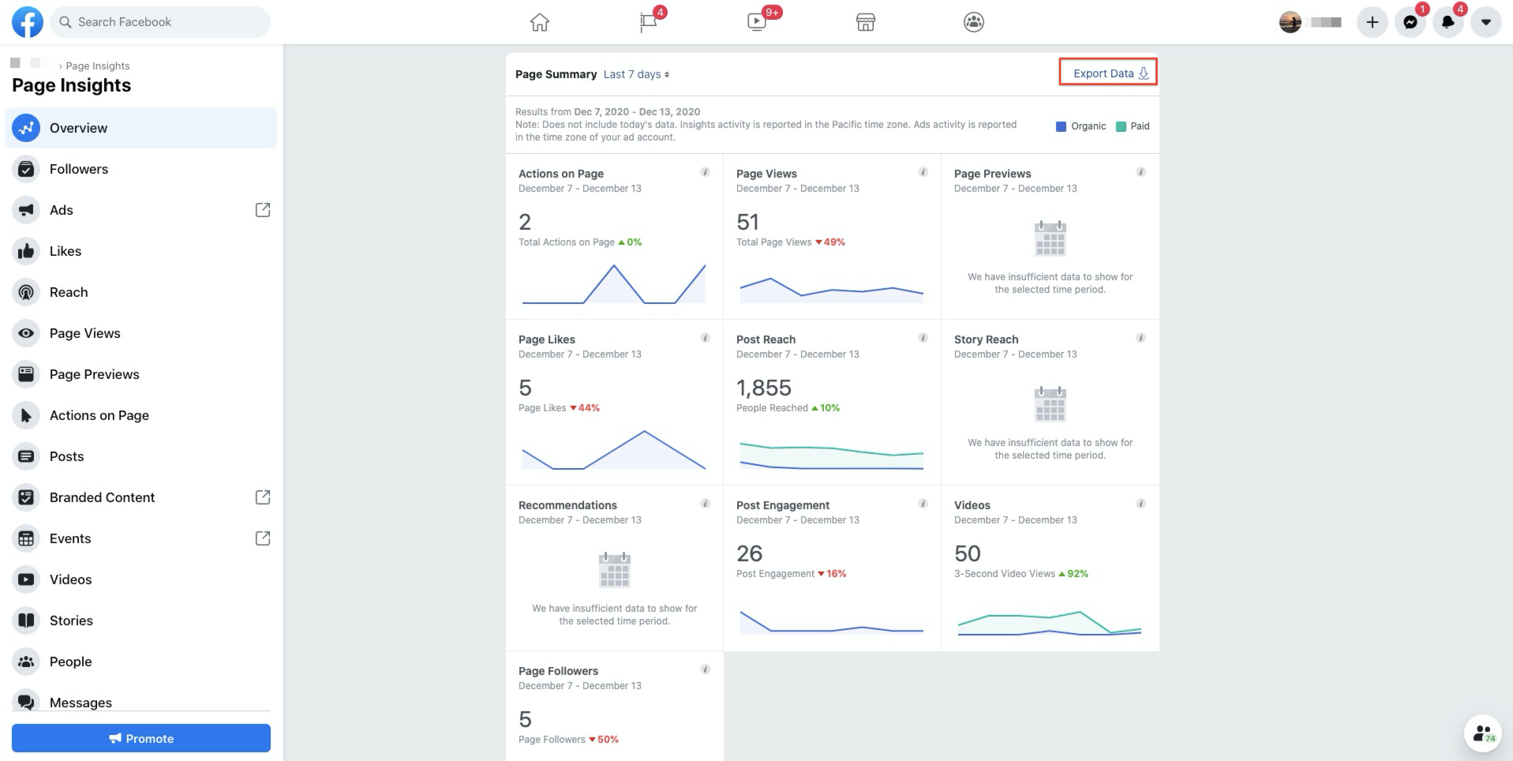Open Followers in the sidebar

point(141,169)
